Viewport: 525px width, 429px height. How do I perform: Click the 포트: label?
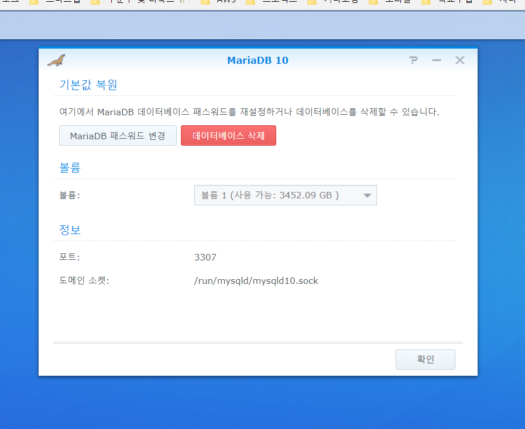[x=69, y=257]
